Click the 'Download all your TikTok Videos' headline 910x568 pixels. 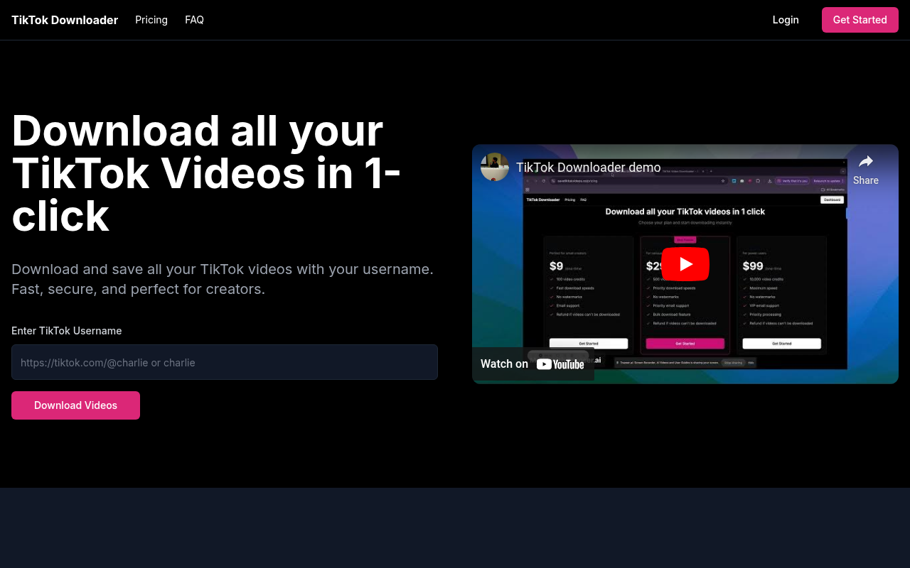(x=206, y=173)
